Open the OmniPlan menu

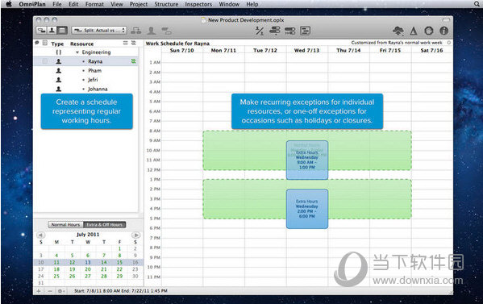(32, 4)
